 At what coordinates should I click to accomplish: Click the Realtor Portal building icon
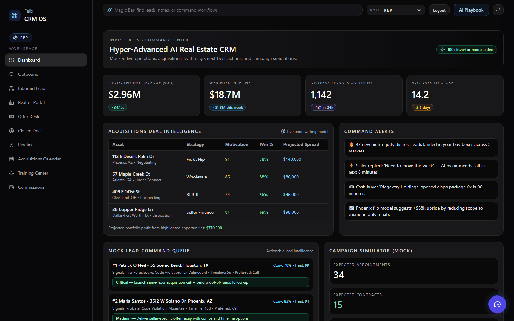12,102
